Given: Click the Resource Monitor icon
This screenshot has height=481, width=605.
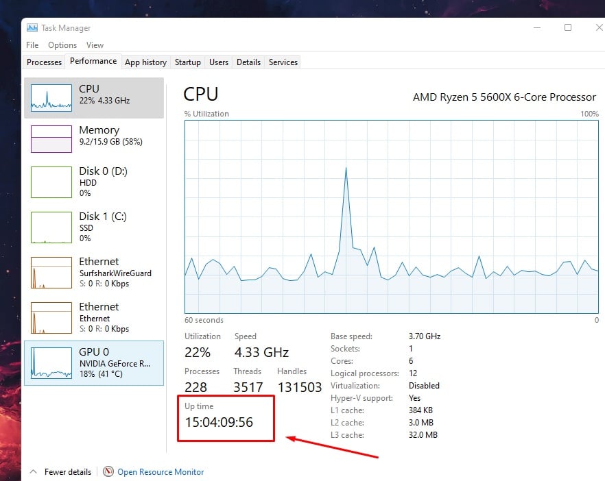Looking at the screenshot, I should pyautogui.click(x=108, y=471).
